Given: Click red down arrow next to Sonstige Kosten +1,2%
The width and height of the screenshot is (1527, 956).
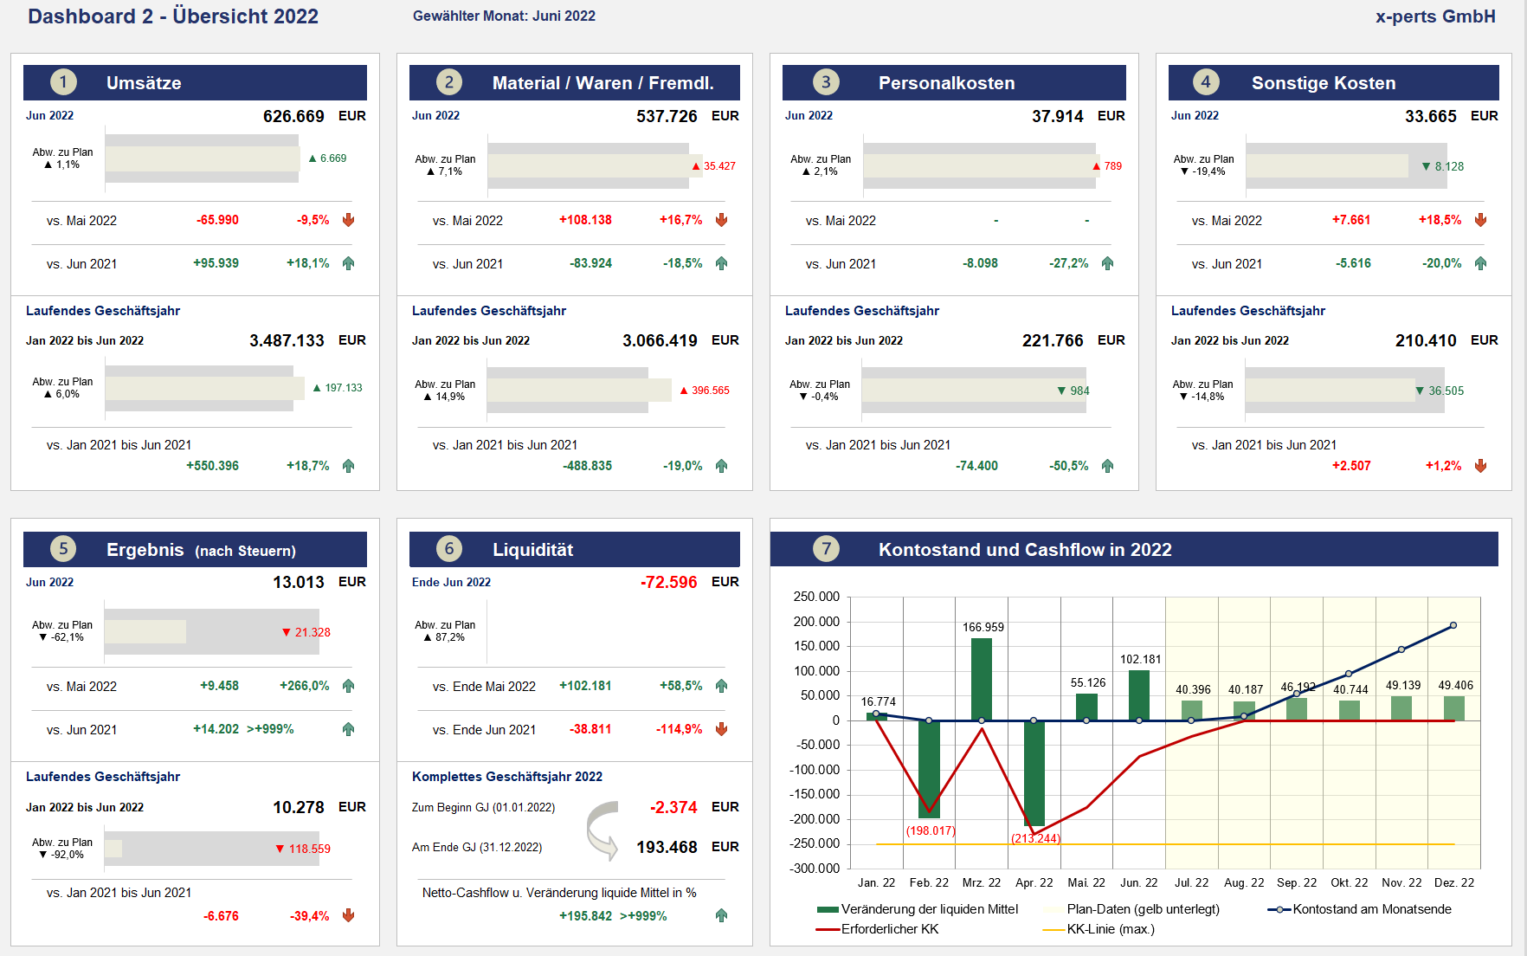Looking at the screenshot, I should click(x=1481, y=466).
